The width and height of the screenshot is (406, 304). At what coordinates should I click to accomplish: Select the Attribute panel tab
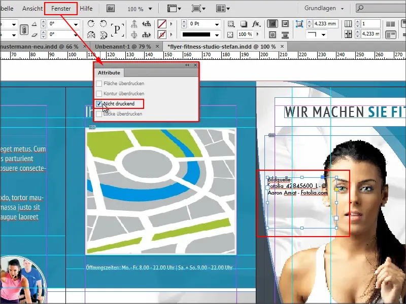[x=109, y=73]
